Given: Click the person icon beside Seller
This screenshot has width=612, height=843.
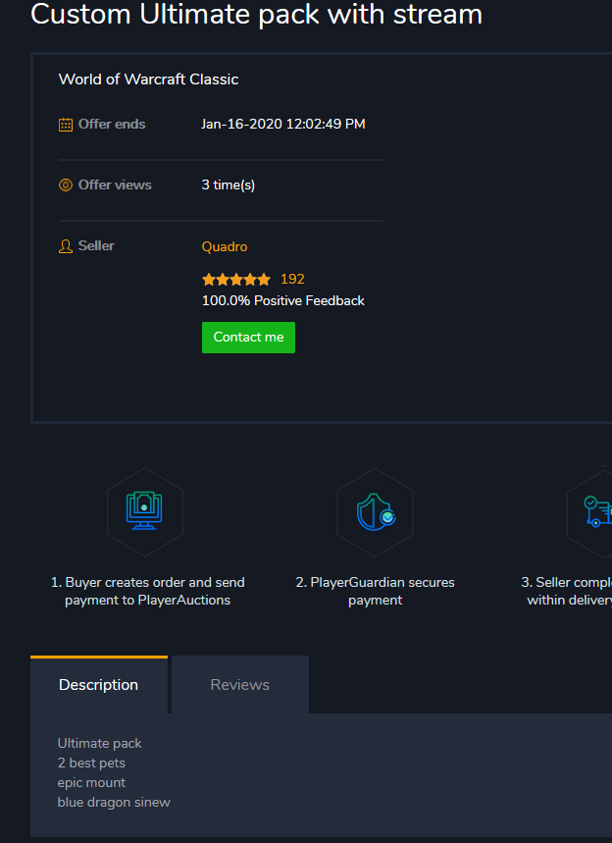Looking at the screenshot, I should (x=66, y=246).
